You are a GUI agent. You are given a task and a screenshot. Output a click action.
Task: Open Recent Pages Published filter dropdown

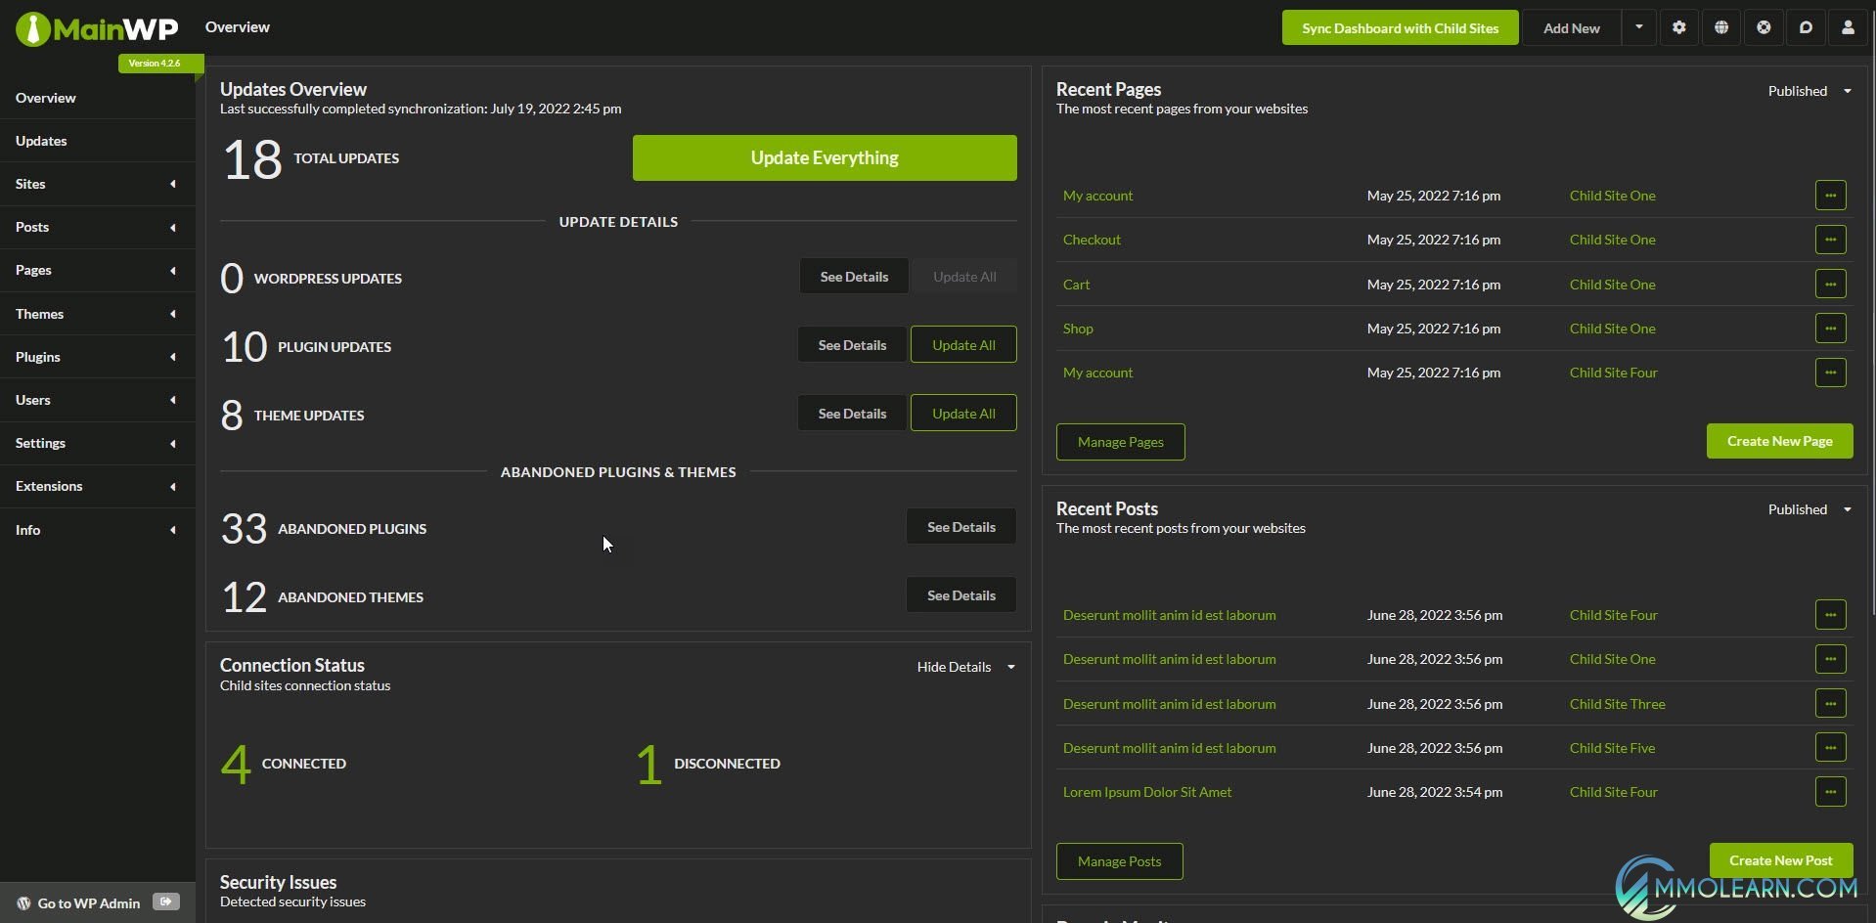pos(1809,91)
